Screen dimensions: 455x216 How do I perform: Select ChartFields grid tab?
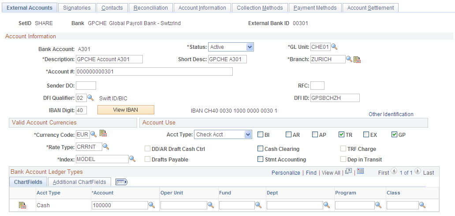(28, 182)
